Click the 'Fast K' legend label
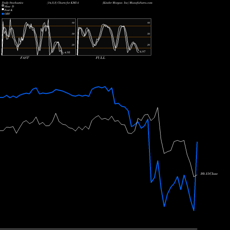The width and height of the screenshot is (230, 230). [x=9, y=10]
